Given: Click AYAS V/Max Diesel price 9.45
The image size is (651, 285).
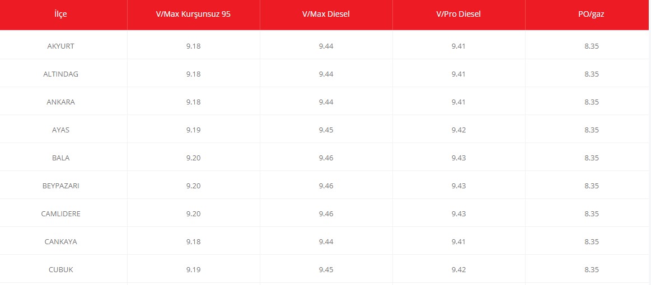Looking at the screenshot, I should coord(326,130).
